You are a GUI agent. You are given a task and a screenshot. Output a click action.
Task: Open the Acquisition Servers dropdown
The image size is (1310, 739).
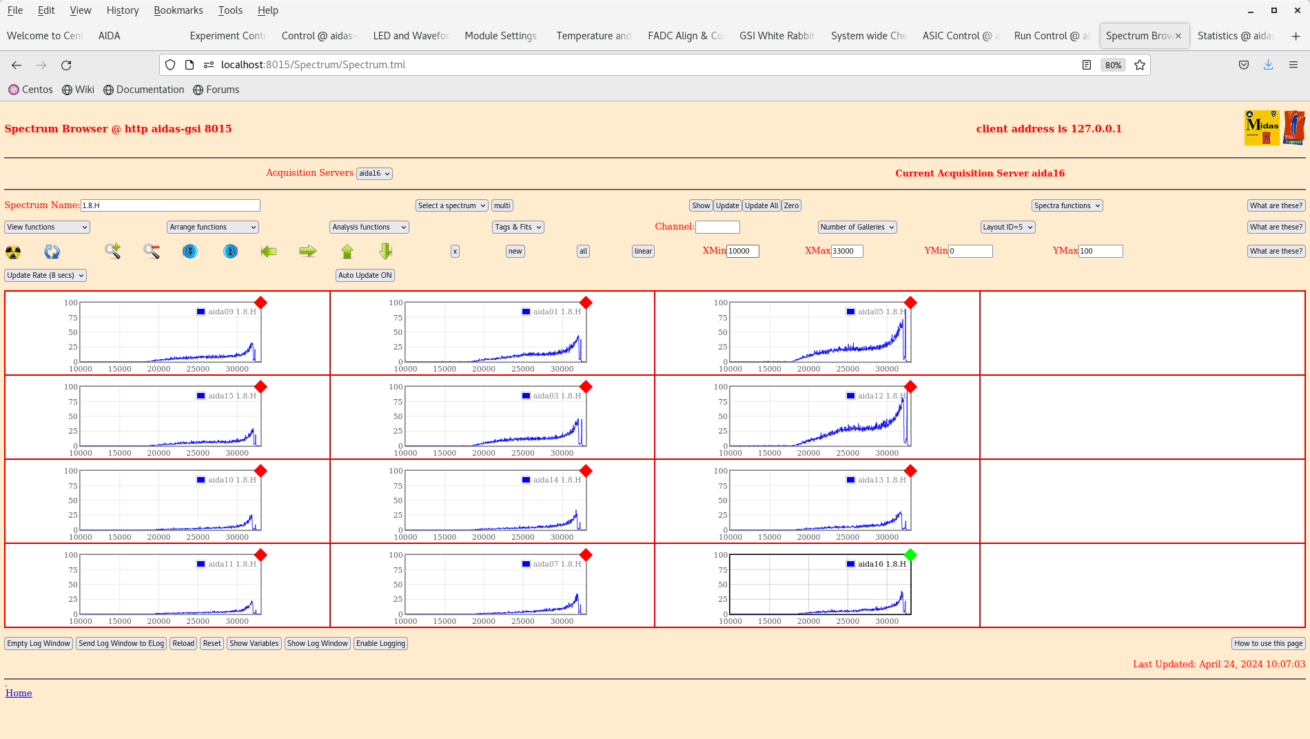click(x=374, y=173)
